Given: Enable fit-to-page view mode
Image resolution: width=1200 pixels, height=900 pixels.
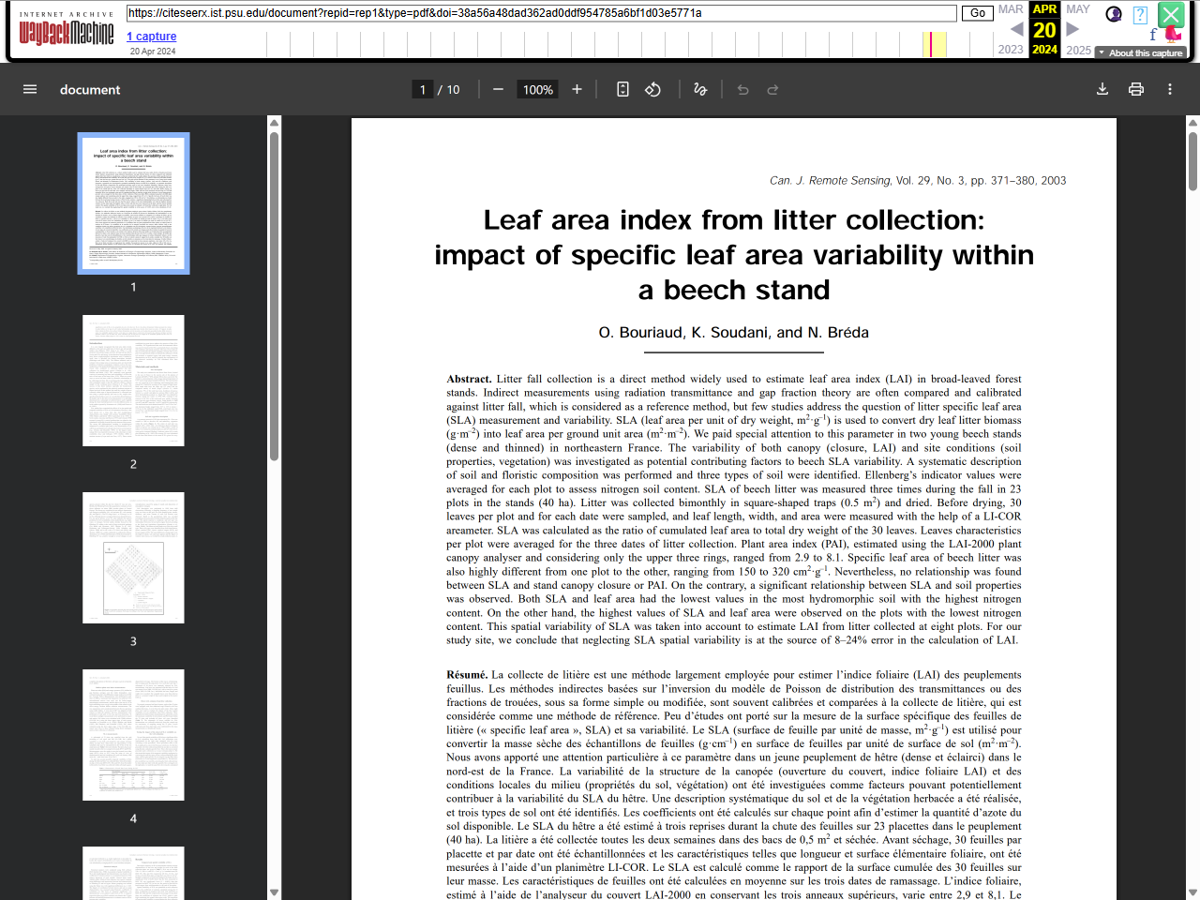Looking at the screenshot, I should tap(622, 89).
